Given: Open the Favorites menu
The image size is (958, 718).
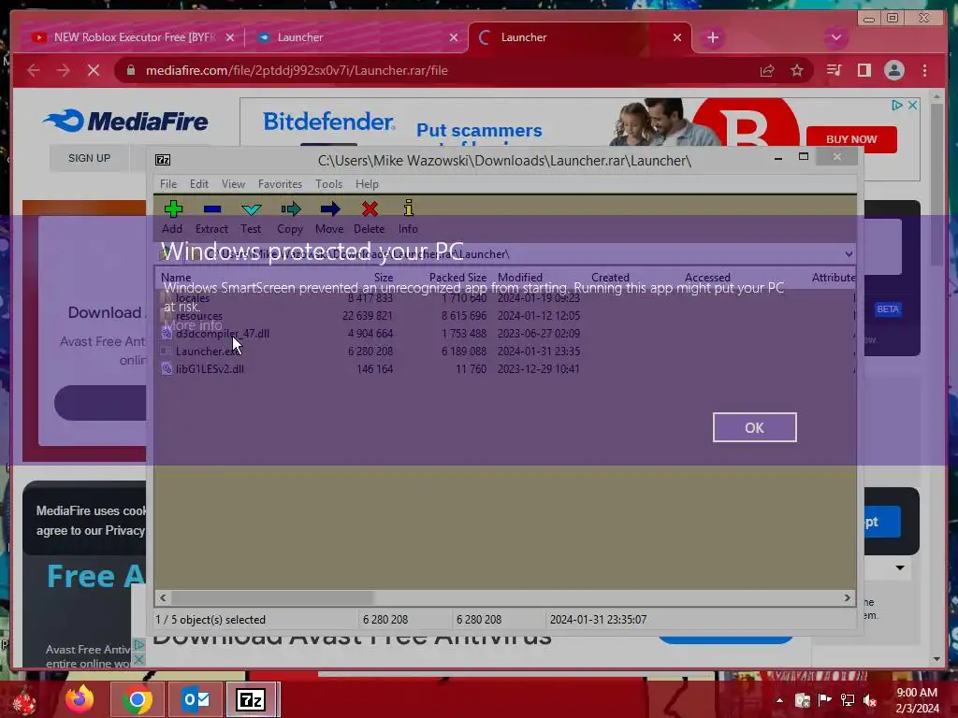Looking at the screenshot, I should point(280,184).
